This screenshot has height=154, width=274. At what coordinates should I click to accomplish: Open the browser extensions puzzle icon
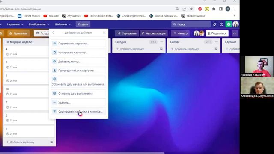(214, 9)
